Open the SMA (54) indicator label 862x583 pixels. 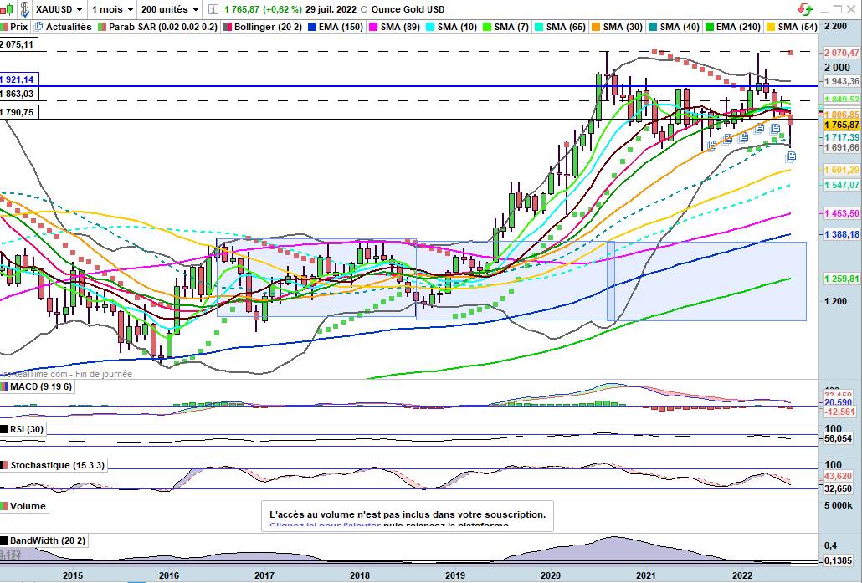[797, 27]
